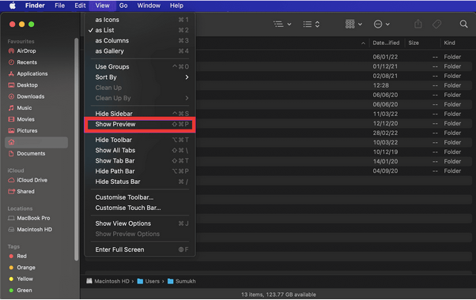Open the Apple menu
Image resolution: width=476 pixels, height=300 pixels.
click(x=13, y=6)
